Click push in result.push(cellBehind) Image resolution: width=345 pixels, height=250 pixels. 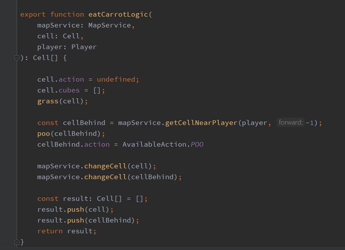pos(76,220)
